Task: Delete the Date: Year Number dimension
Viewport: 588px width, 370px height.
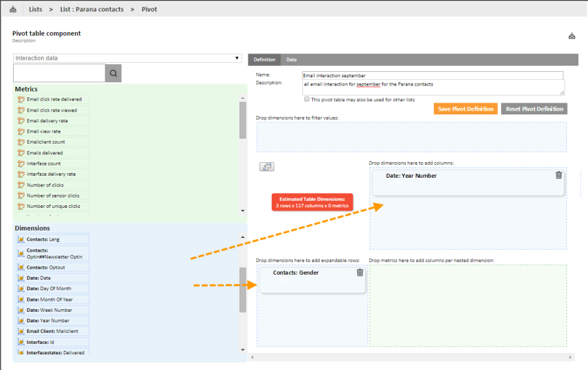Action: 559,175
